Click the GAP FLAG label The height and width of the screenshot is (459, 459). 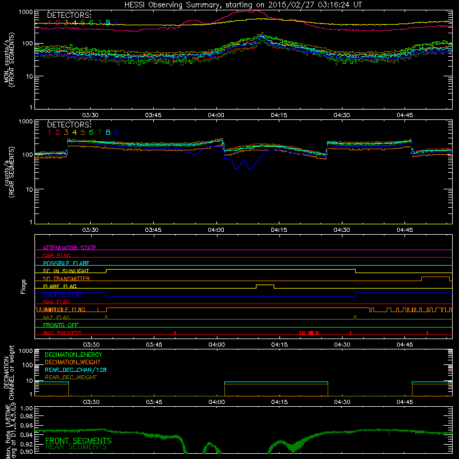pos(56,255)
